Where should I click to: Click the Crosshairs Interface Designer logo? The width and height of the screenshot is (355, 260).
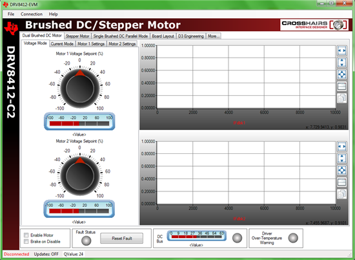[314, 25]
